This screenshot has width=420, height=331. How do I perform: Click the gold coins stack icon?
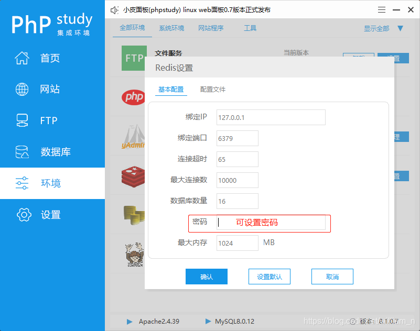pos(134,215)
